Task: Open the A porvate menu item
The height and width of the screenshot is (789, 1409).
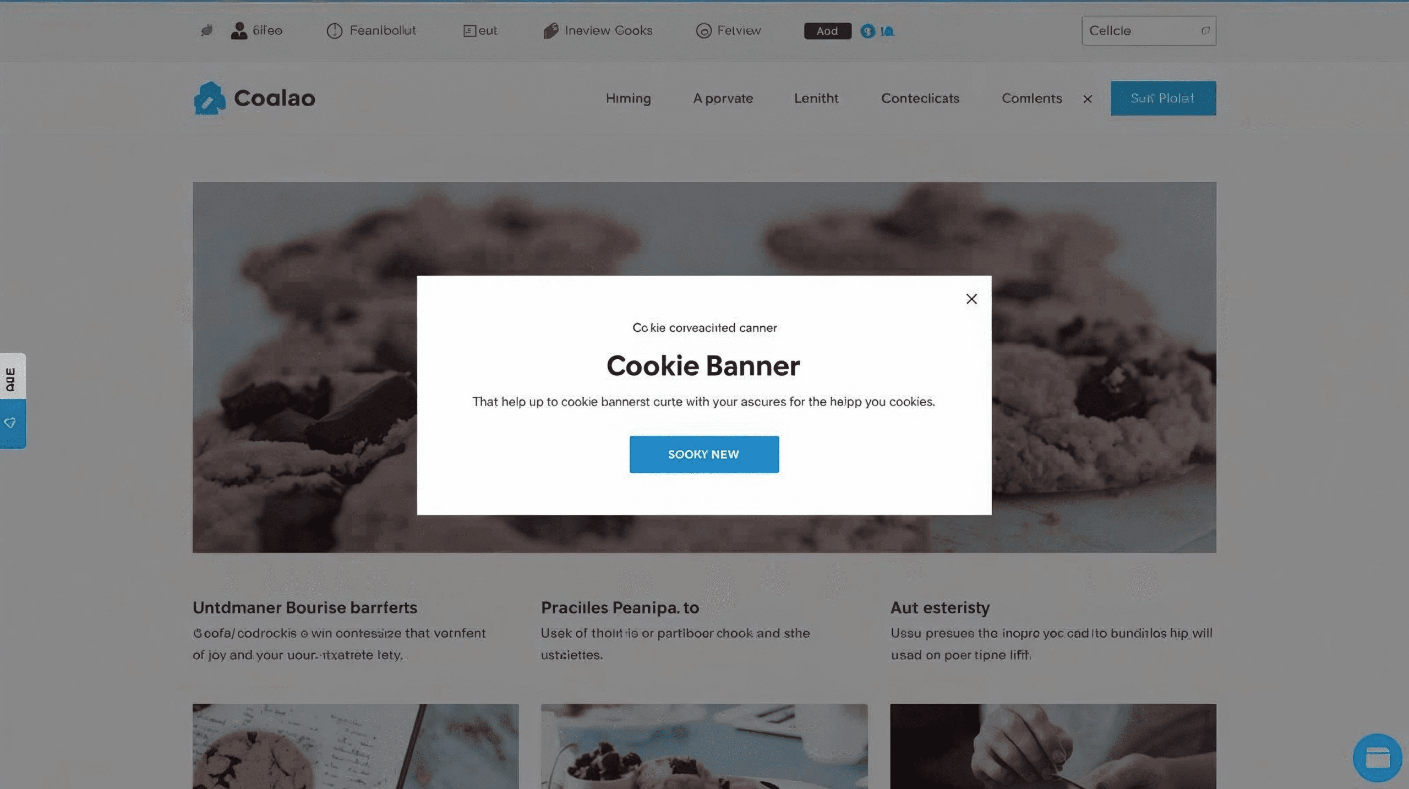Action: [x=723, y=98]
